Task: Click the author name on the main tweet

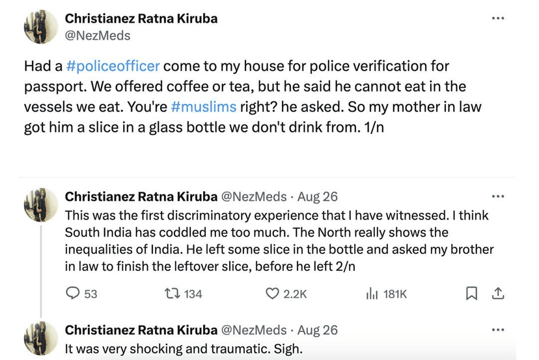Action: [141, 19]
